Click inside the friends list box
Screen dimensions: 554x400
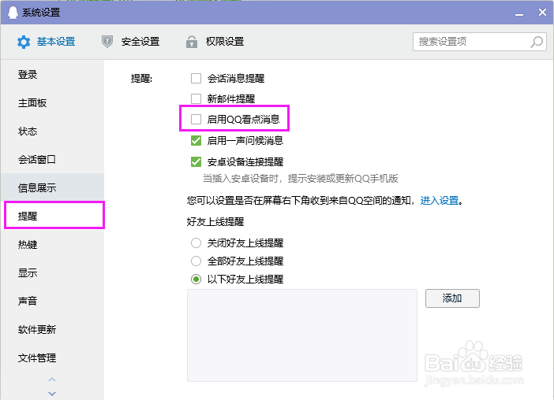tap(302, 335)
